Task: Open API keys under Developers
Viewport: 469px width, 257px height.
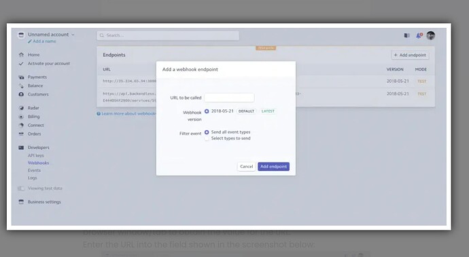Action: 35,155
